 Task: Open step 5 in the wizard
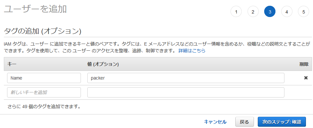click(x=303, y=12)
